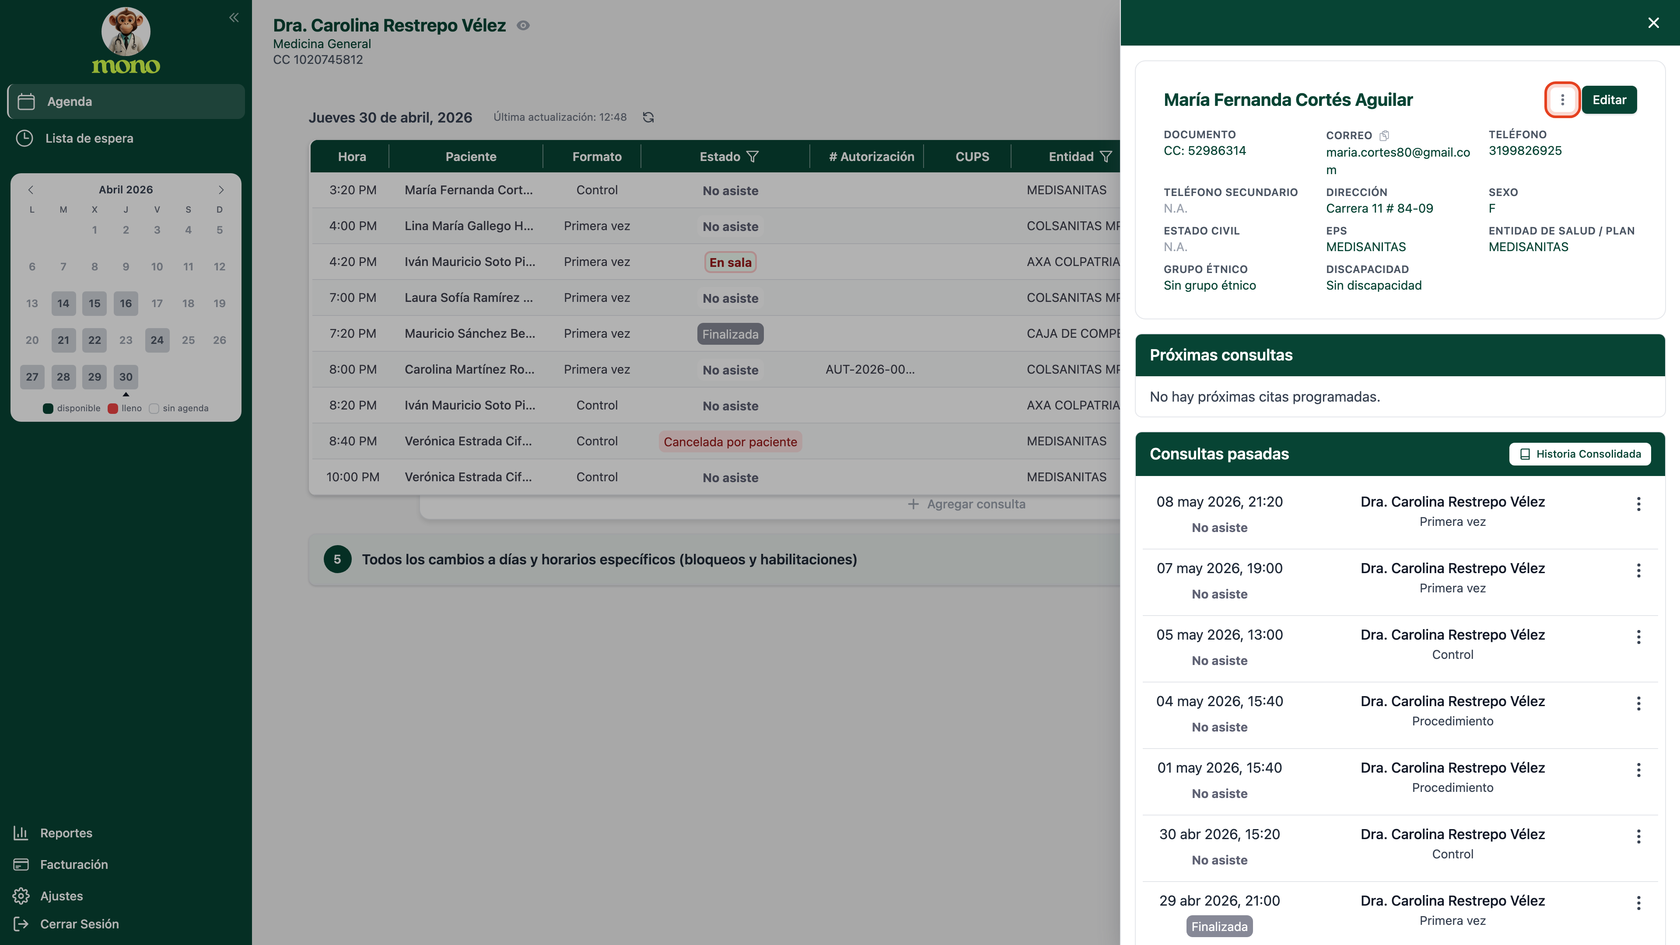1680x945 pixels.
Task: Open options for 30 abr 2026 consultation
Action: pos(1638,837)
